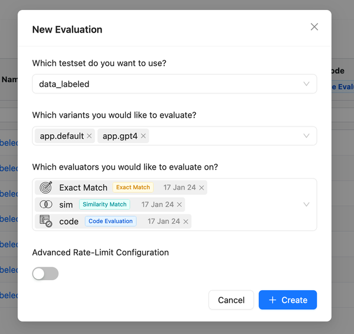
Task: Click the Code Evaluation icon
Action: click(x=45, y=221)
